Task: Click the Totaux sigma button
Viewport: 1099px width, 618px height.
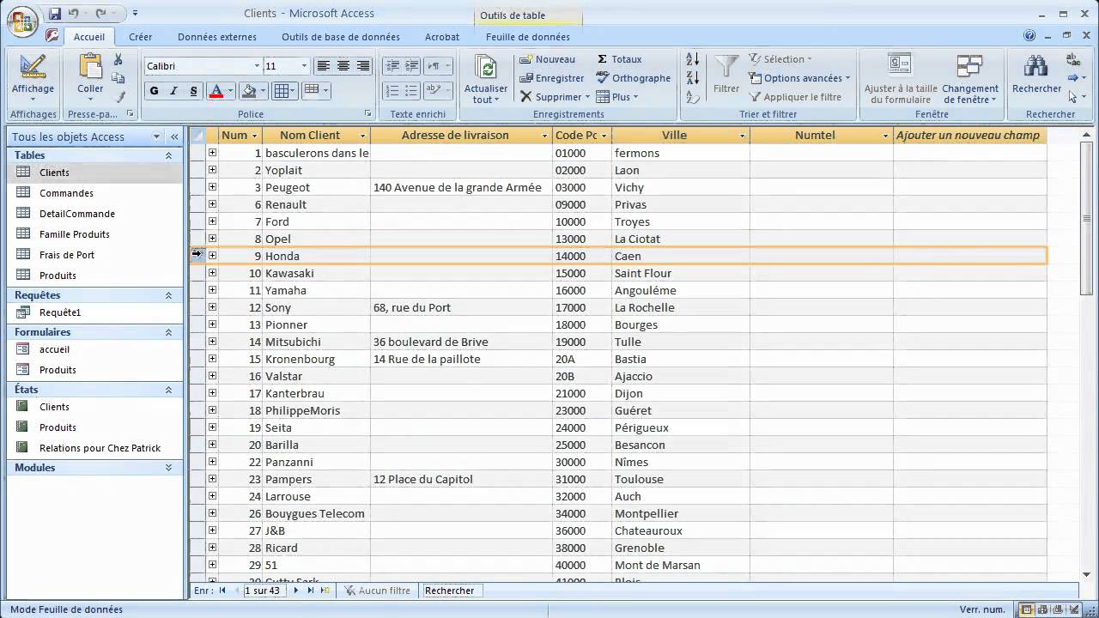Action: pyautogui.click(x=619, y=59)
